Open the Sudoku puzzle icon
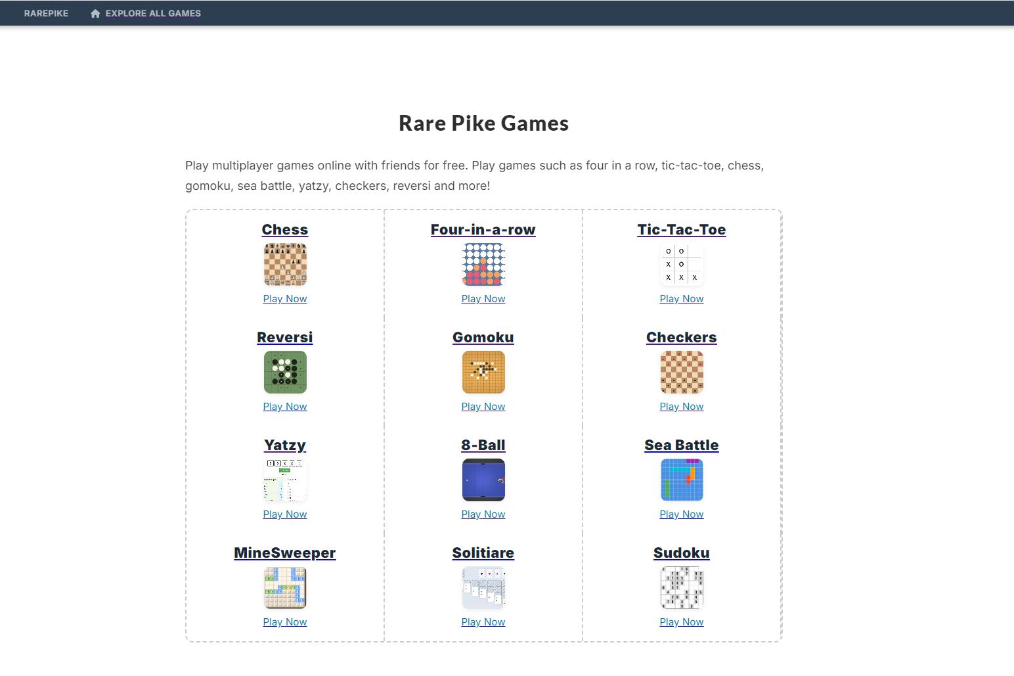 (x=681, y=587)
